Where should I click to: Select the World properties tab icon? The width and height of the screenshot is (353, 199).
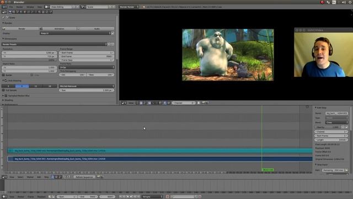(21, 12)
